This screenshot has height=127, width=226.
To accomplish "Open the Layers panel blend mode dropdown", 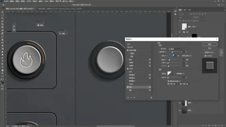I will pyautogui.click(x=186, y=18).
